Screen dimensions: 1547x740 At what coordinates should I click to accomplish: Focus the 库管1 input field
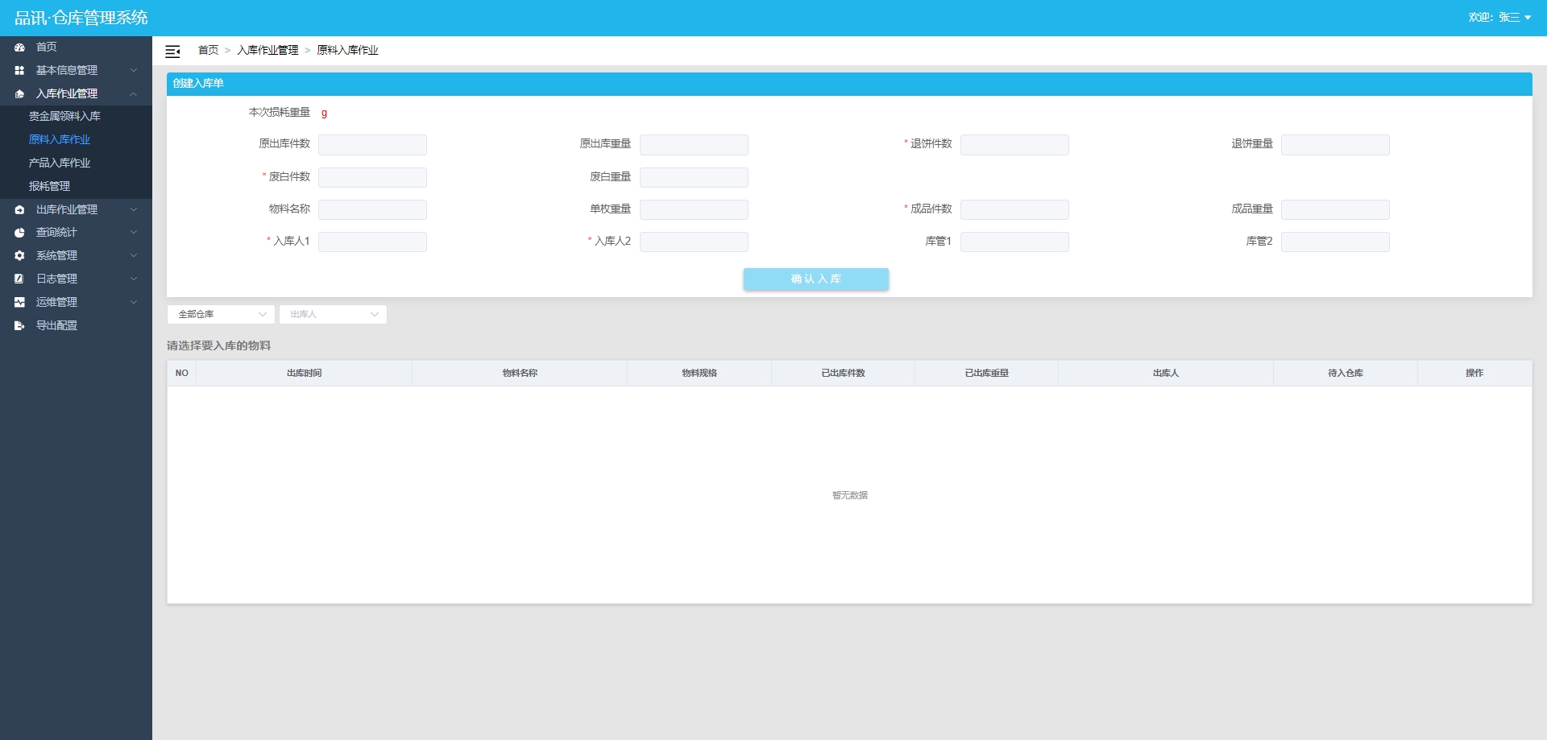tap(1014, 242)
